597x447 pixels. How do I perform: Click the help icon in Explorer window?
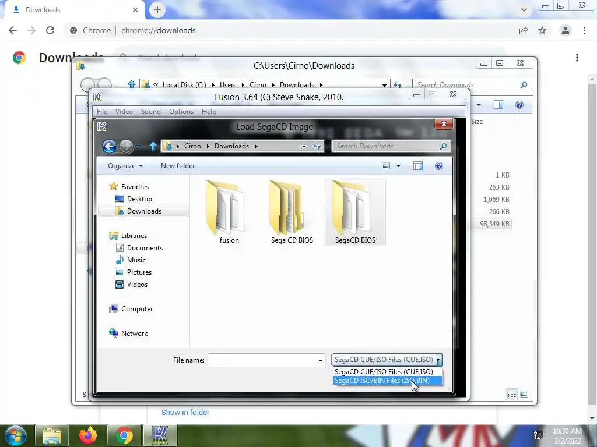click(519, 105)
